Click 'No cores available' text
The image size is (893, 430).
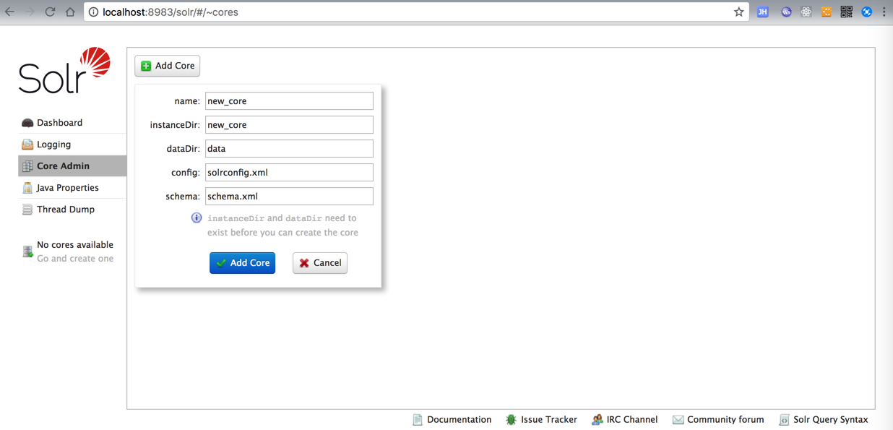75,245
